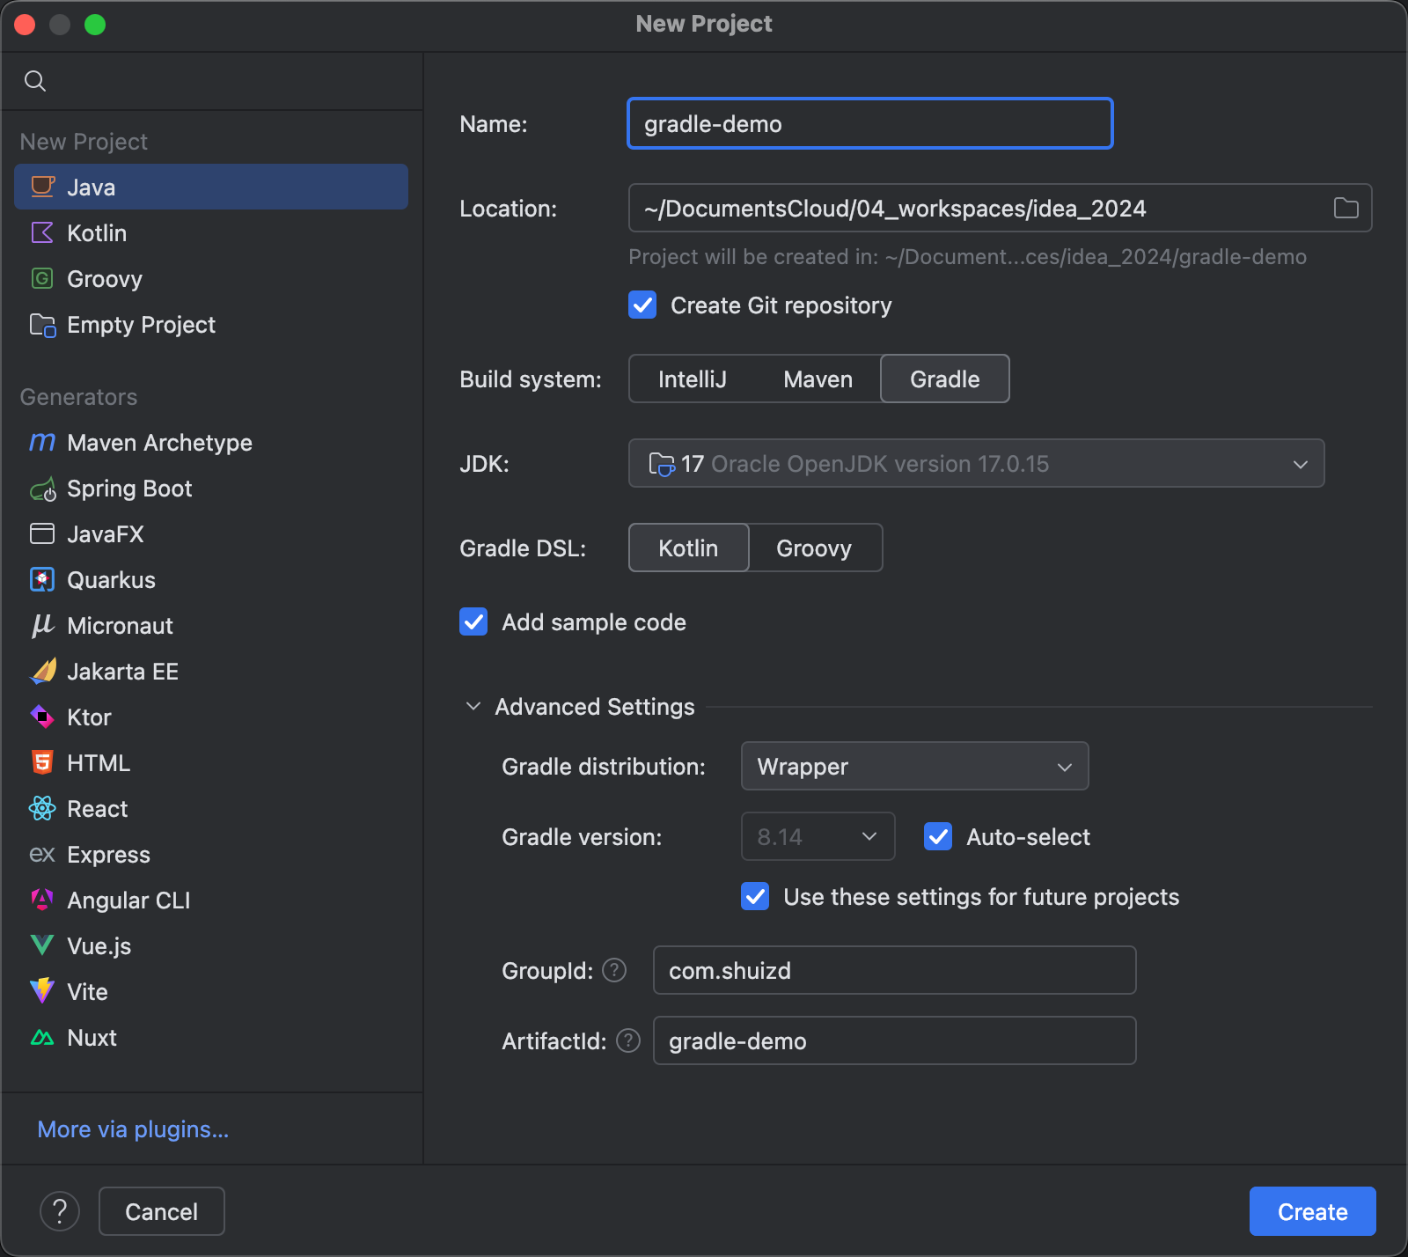
Task: Select Empty Project in sidebar
Action: click(211, 324)
